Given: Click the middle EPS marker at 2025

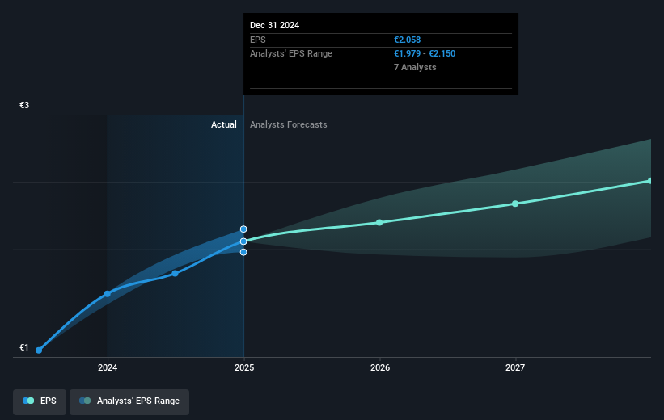Looking at the screenshot, I should (x=243, y=241).
